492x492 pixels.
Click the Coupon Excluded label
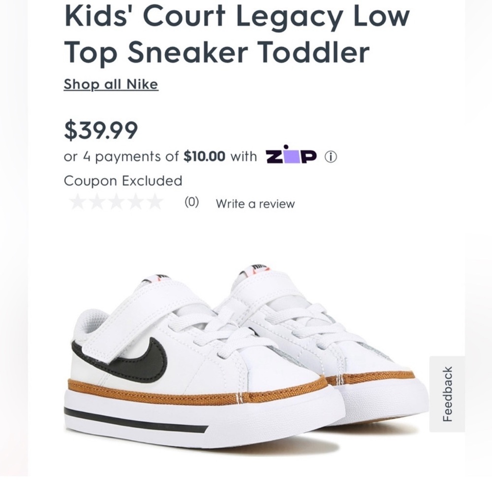pyautogui.click(x=123, y=180)
